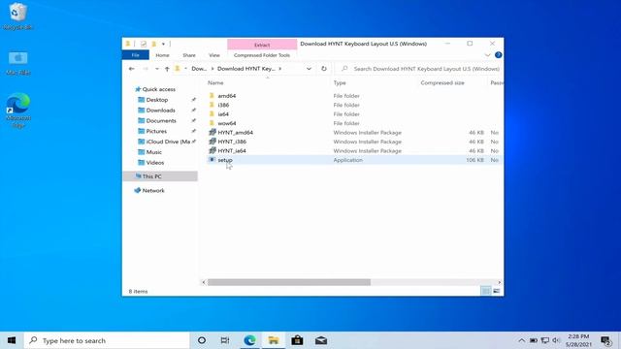Open Explorer Help question mark icon
Screen dimensions: 621x349
pyautogui.click(x=498, y=55)
